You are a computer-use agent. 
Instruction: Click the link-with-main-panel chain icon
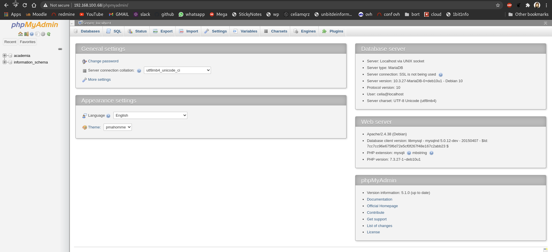(60, 49)
